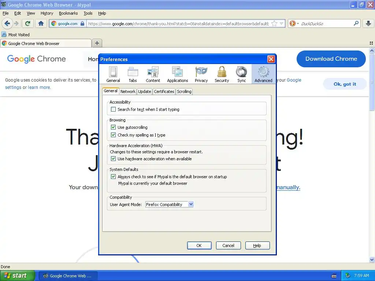The height and width of the screenshot is (281, 375).
Task: Go back with the Back arrow button
Action: click(x=7, y=23)
